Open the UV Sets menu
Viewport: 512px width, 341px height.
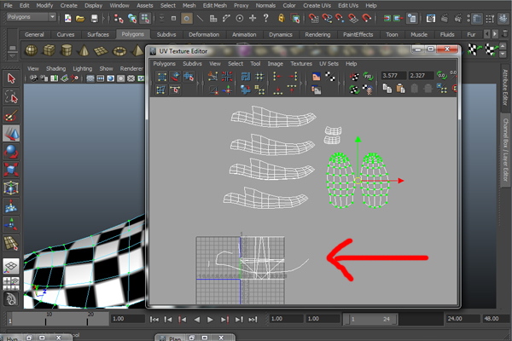point(329,64)
